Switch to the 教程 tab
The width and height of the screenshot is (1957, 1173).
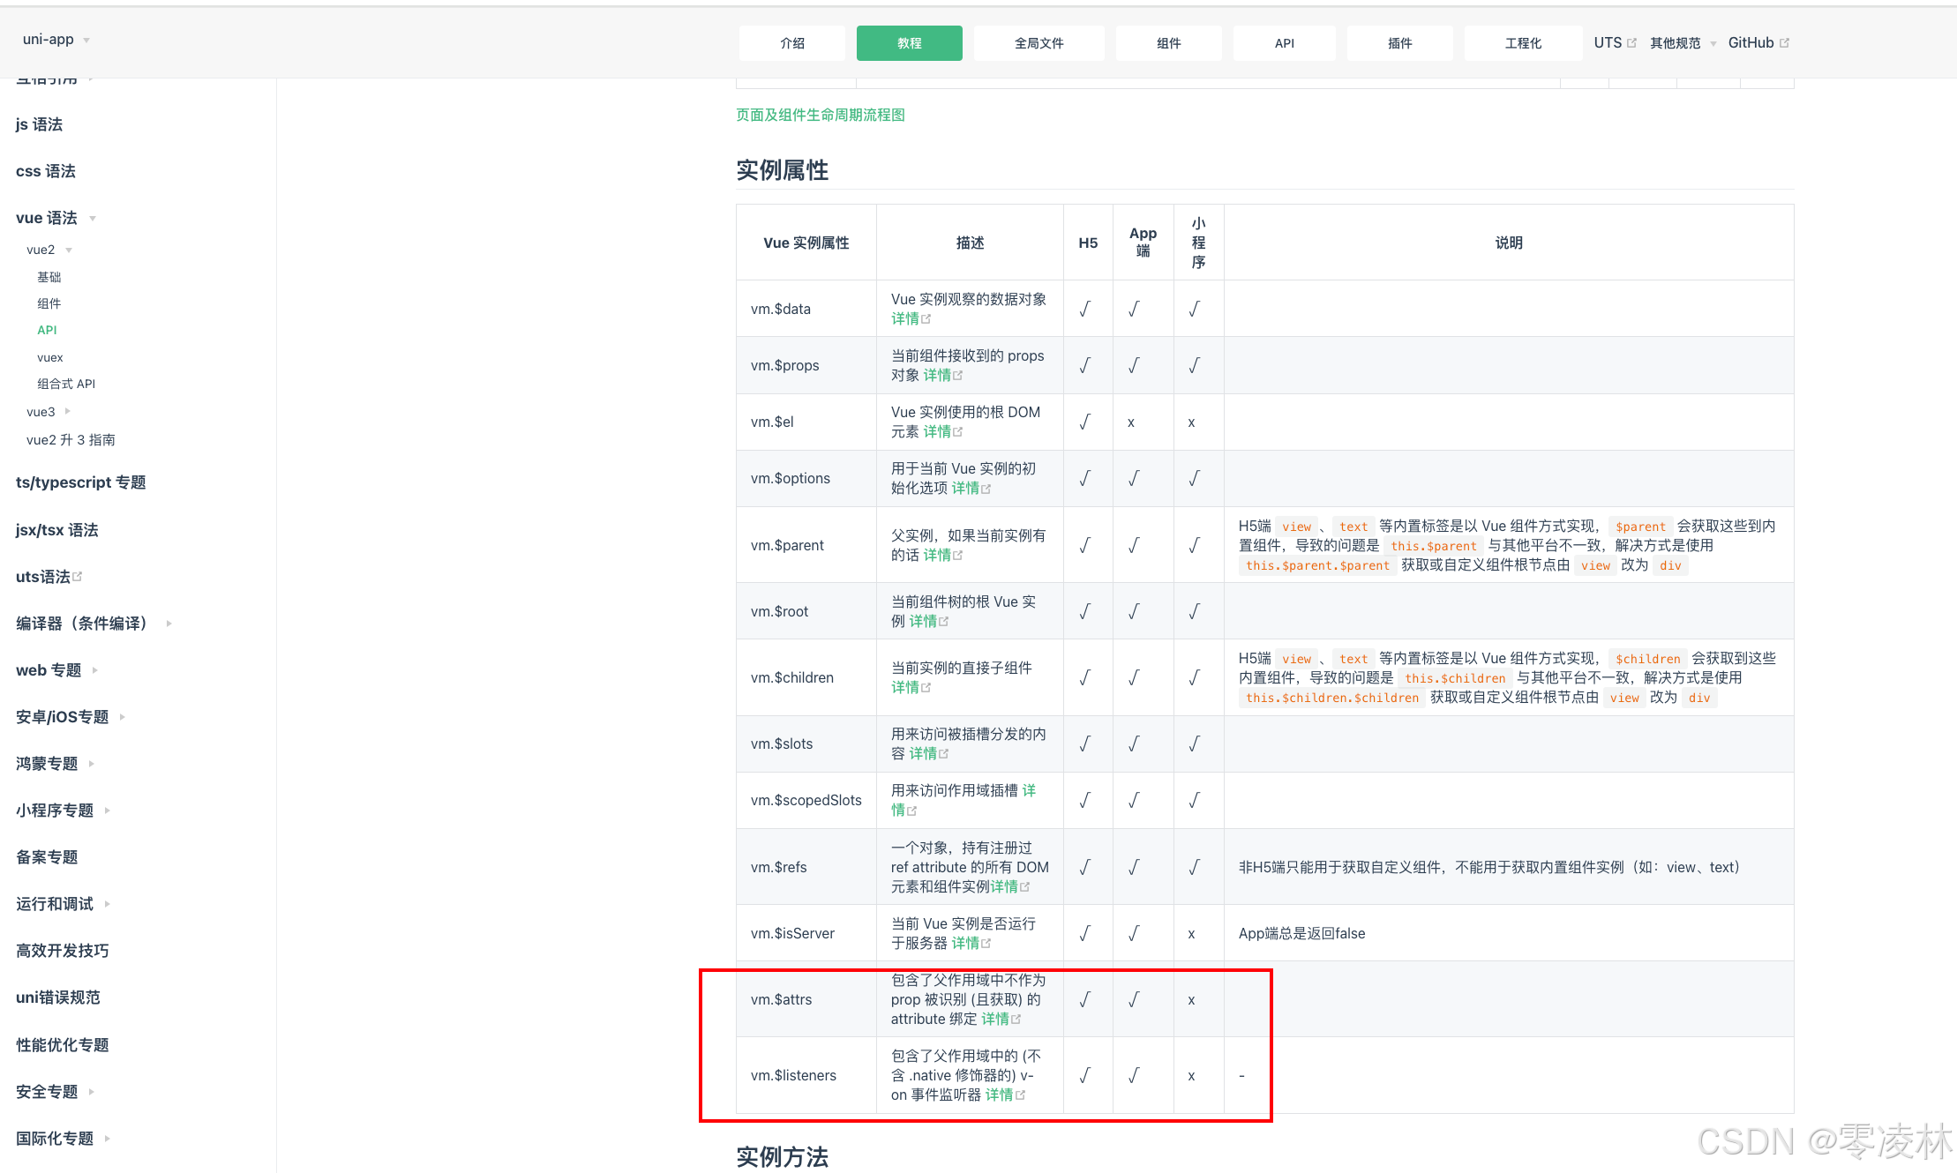(909, 43)
